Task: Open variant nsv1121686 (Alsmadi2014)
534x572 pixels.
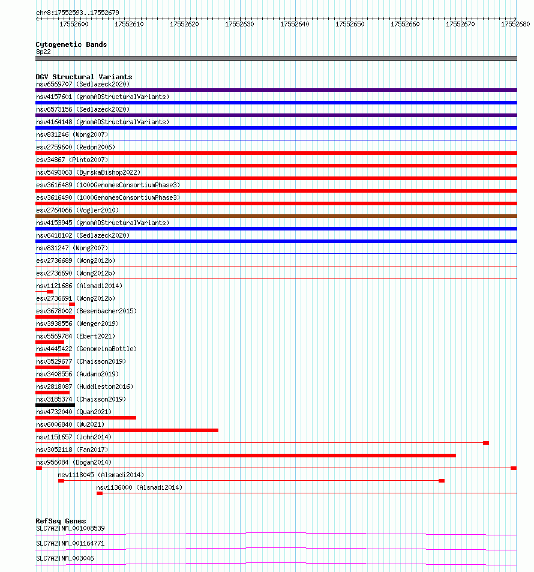Action: pos(79,286)
